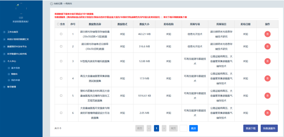Toggle the 全选 select-all checkbox

pyautogui.click(x=58, y=24)
